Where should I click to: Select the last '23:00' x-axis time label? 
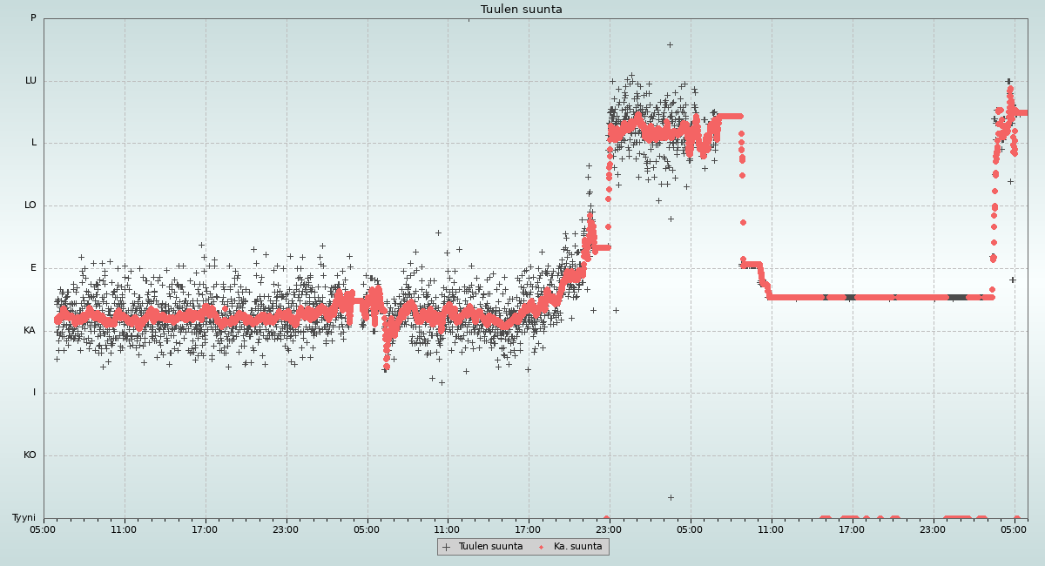tap(933, 529)
